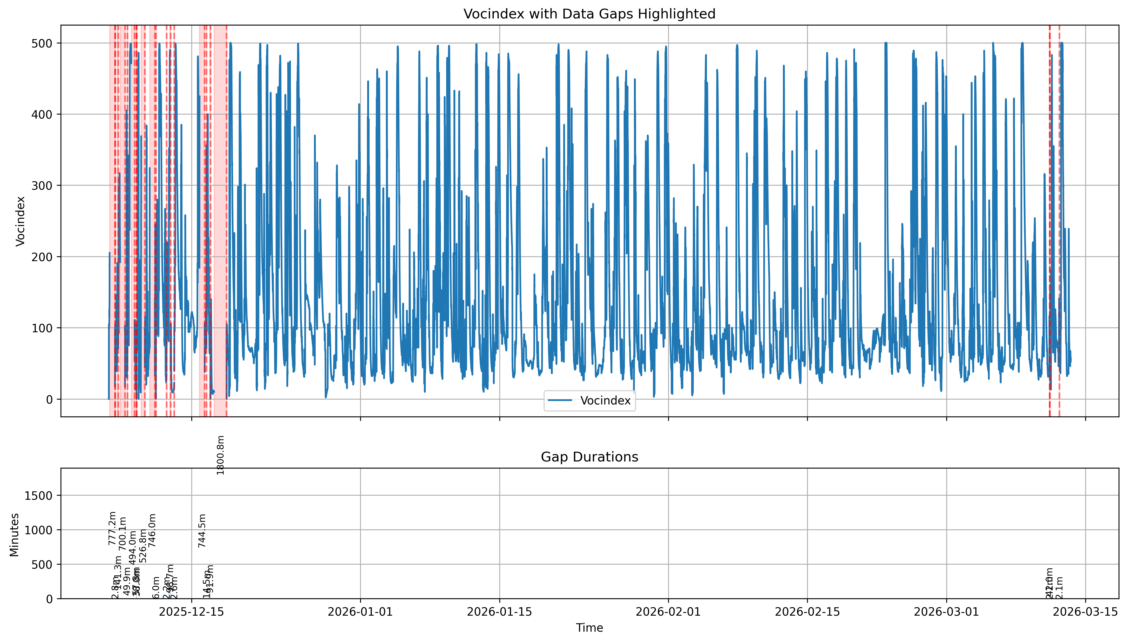Click the 744.5m gap duration annotation
This screenshot has height=642, width=1127.
(x=202, y=531)
